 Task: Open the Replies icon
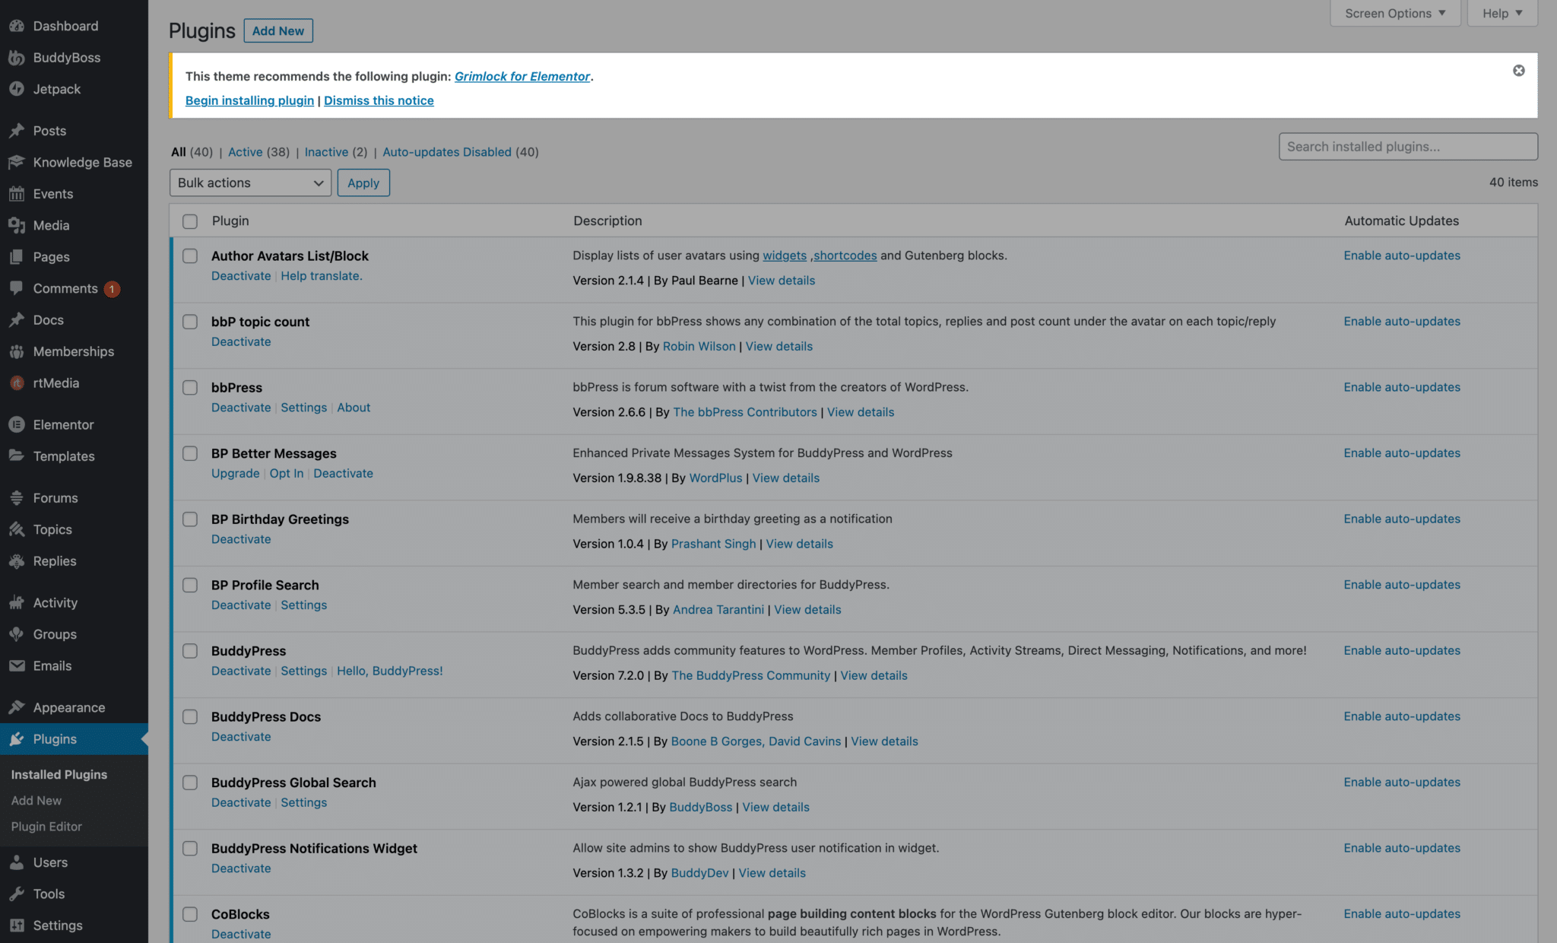tap(17, 561)
